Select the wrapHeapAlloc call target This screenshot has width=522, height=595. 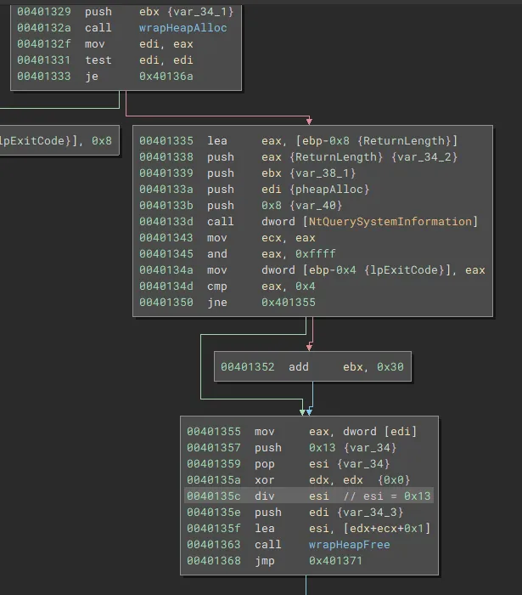[183, 28]
